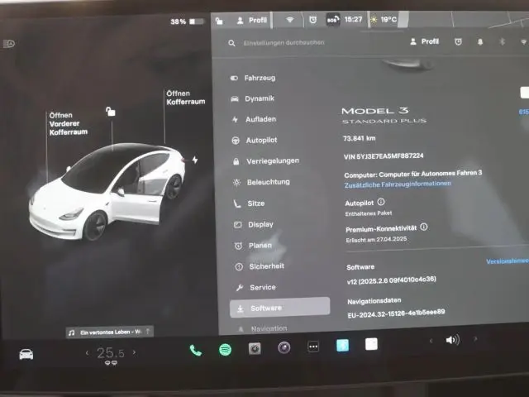Lower the volume with the left arrow
529x397 pixels.
coord(431,341)
